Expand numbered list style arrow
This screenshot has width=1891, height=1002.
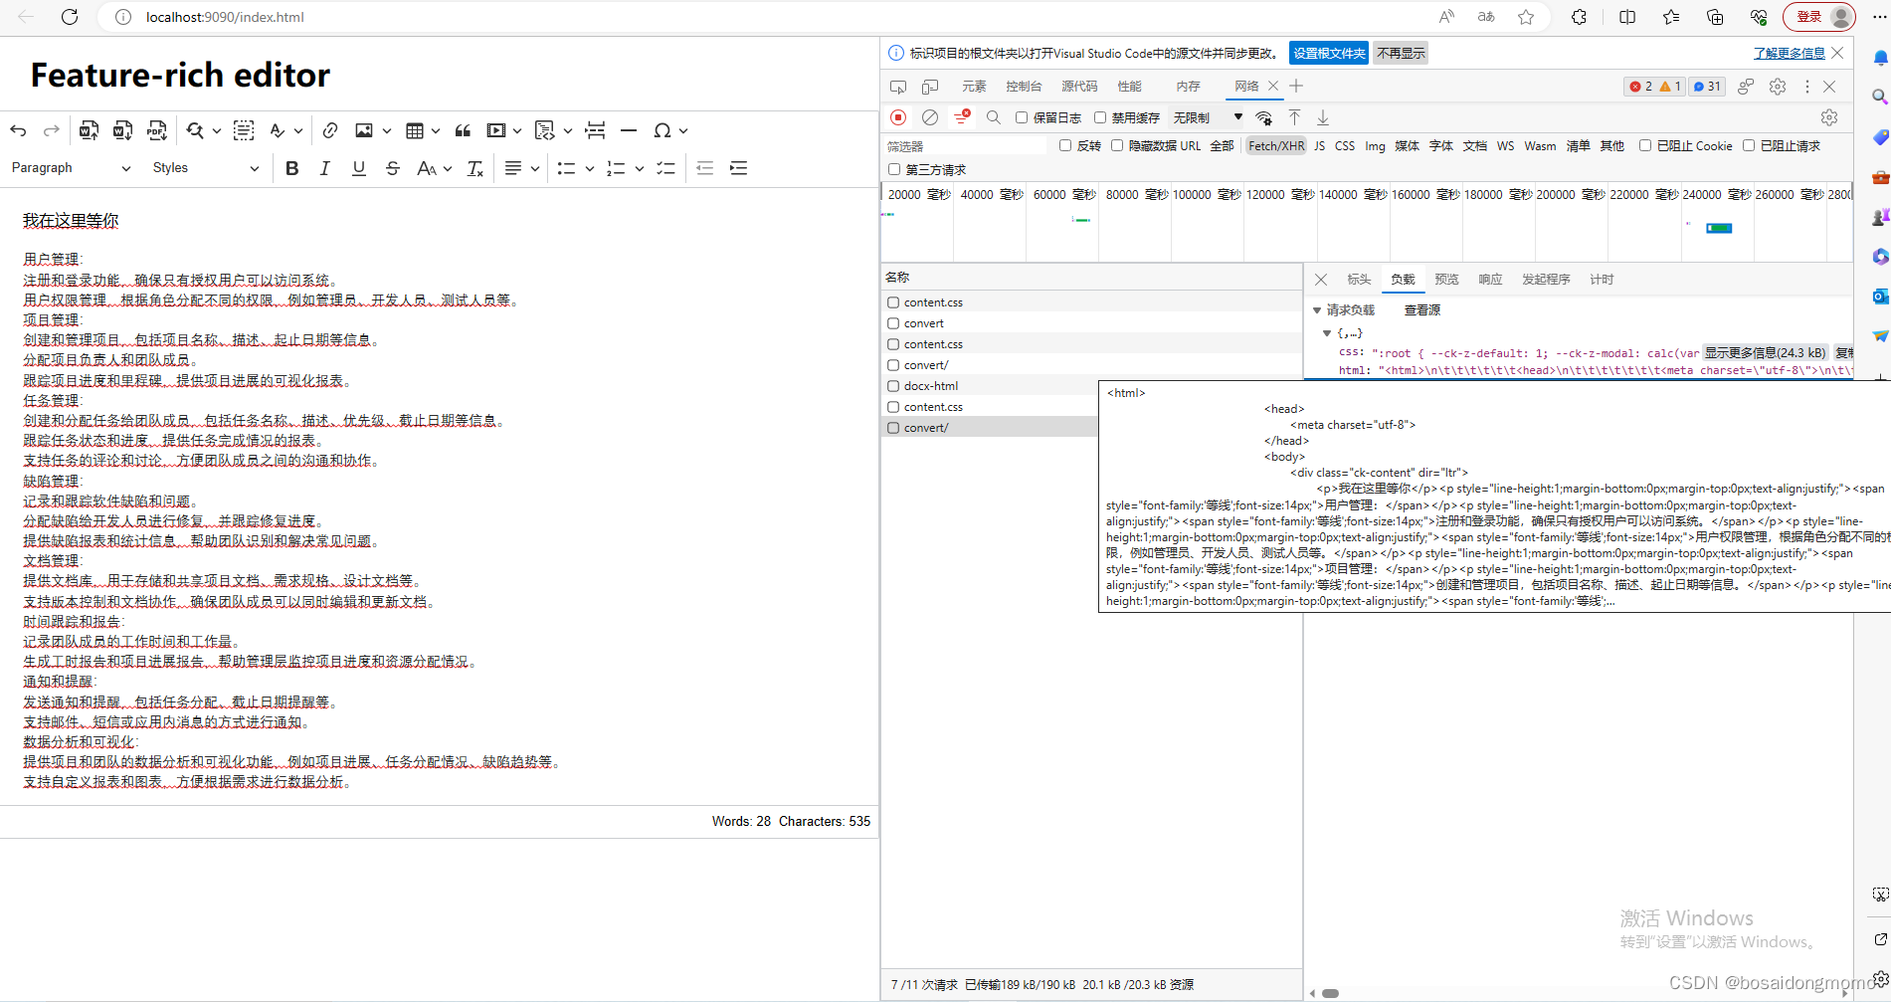pyautogui.click(x=640, y=168)
